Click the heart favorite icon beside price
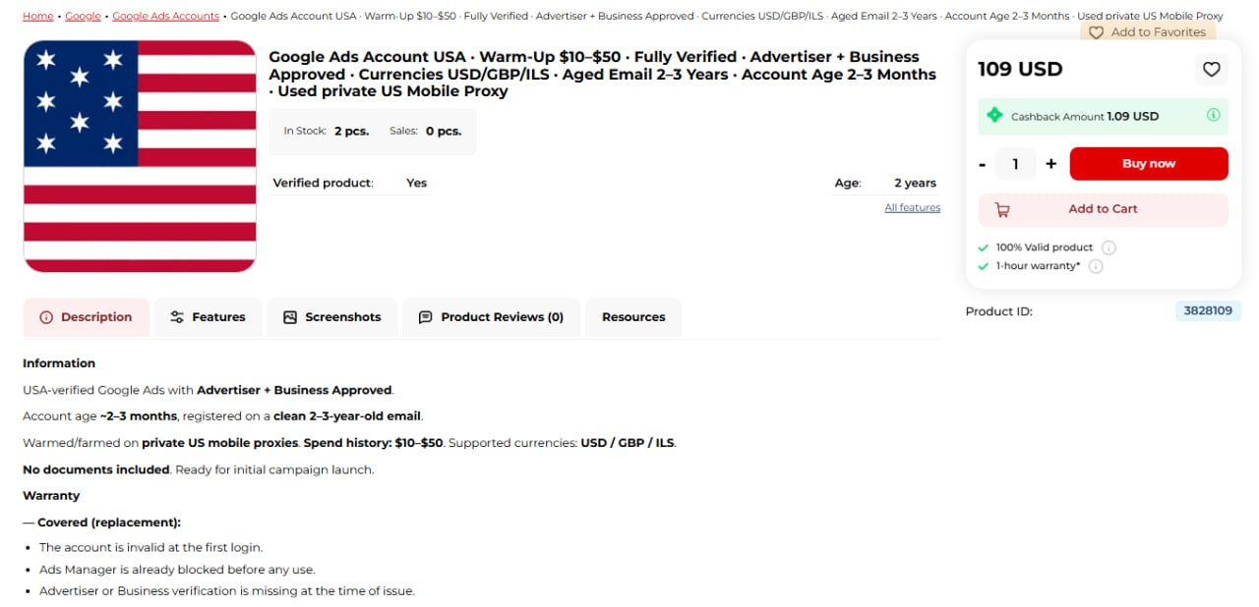 pos(1212,69)
